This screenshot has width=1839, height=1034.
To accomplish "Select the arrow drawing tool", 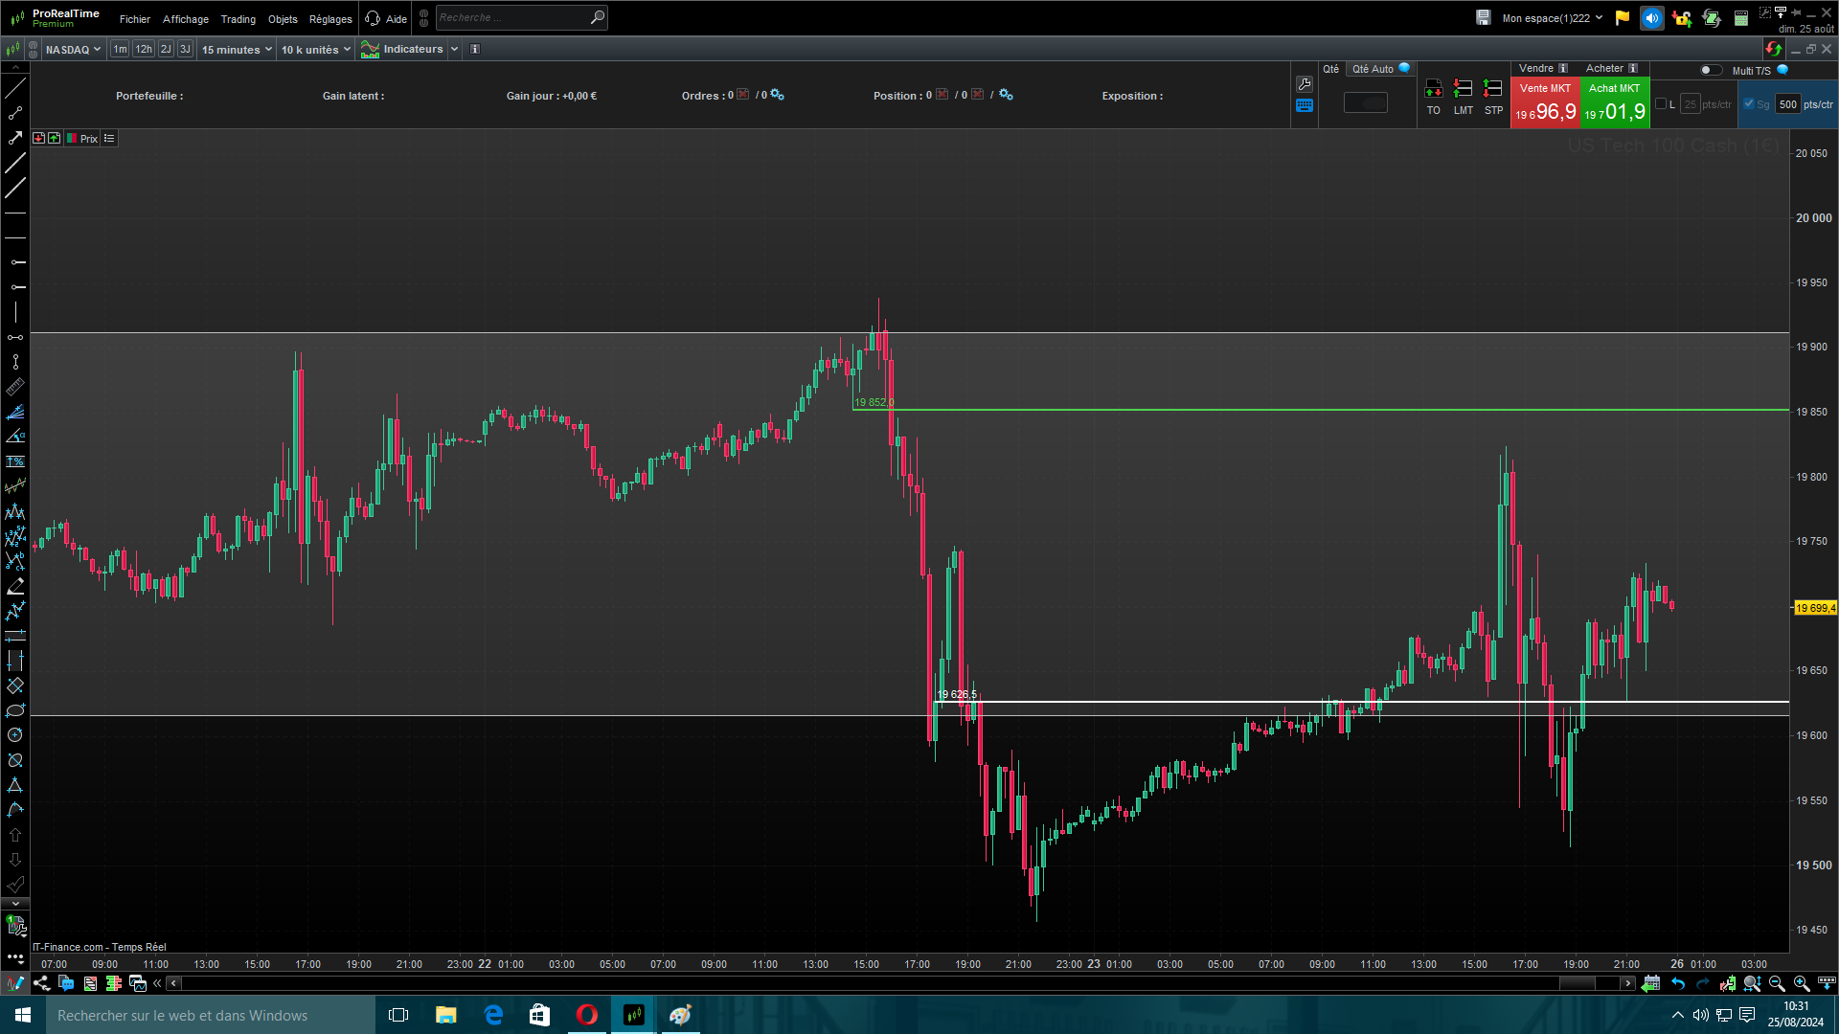I will pos(15,138).
